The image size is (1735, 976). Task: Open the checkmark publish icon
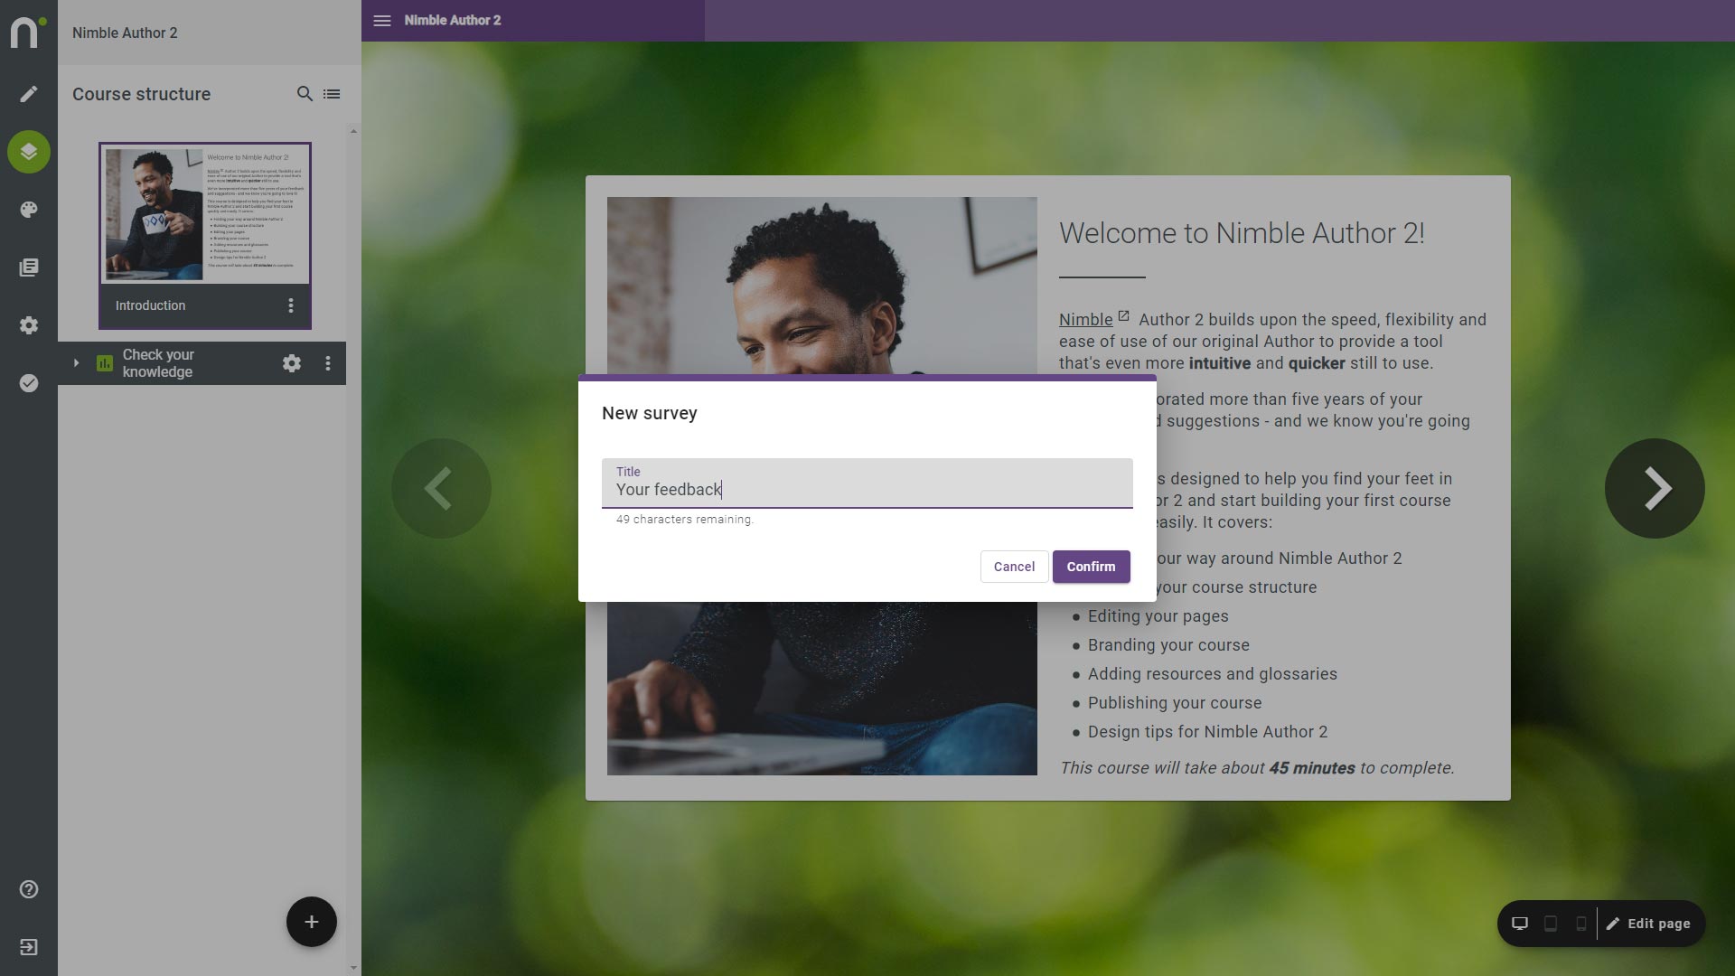click(x=29, y=383)
